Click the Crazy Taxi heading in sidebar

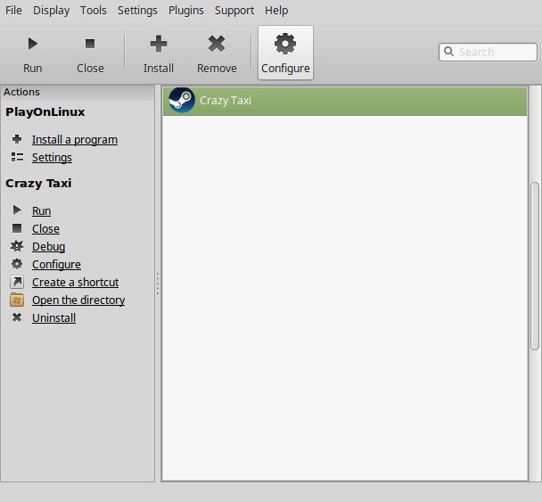[38, 184]
